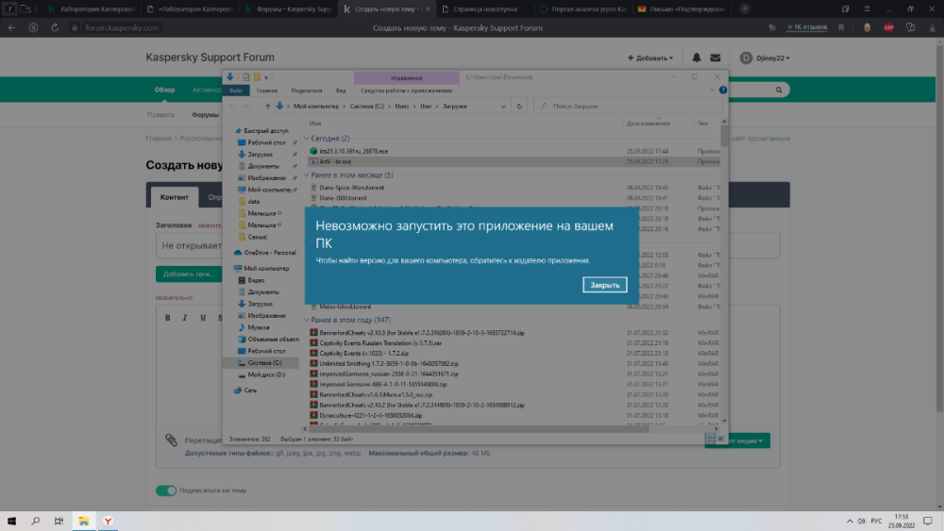Open Средства работы с приложениями tab

[406, 91]
